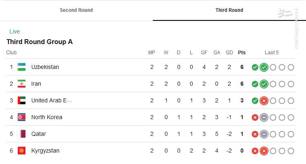Click North Korea's gray draw indicator
Image resolution: width=306 pixels, height=164 pixels.
point(264,117)
